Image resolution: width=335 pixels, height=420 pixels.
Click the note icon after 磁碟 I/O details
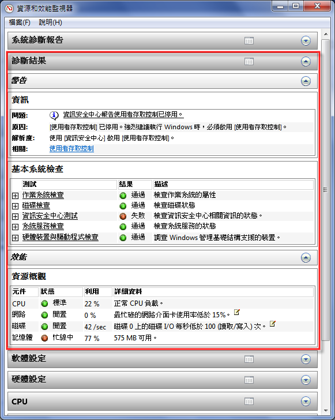point(272,324)
